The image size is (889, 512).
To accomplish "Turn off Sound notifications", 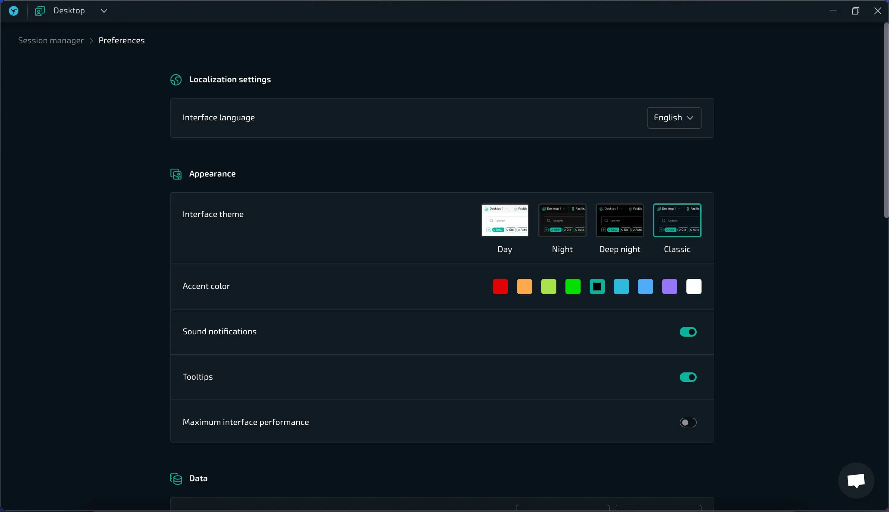I will [x=688, y=332].
